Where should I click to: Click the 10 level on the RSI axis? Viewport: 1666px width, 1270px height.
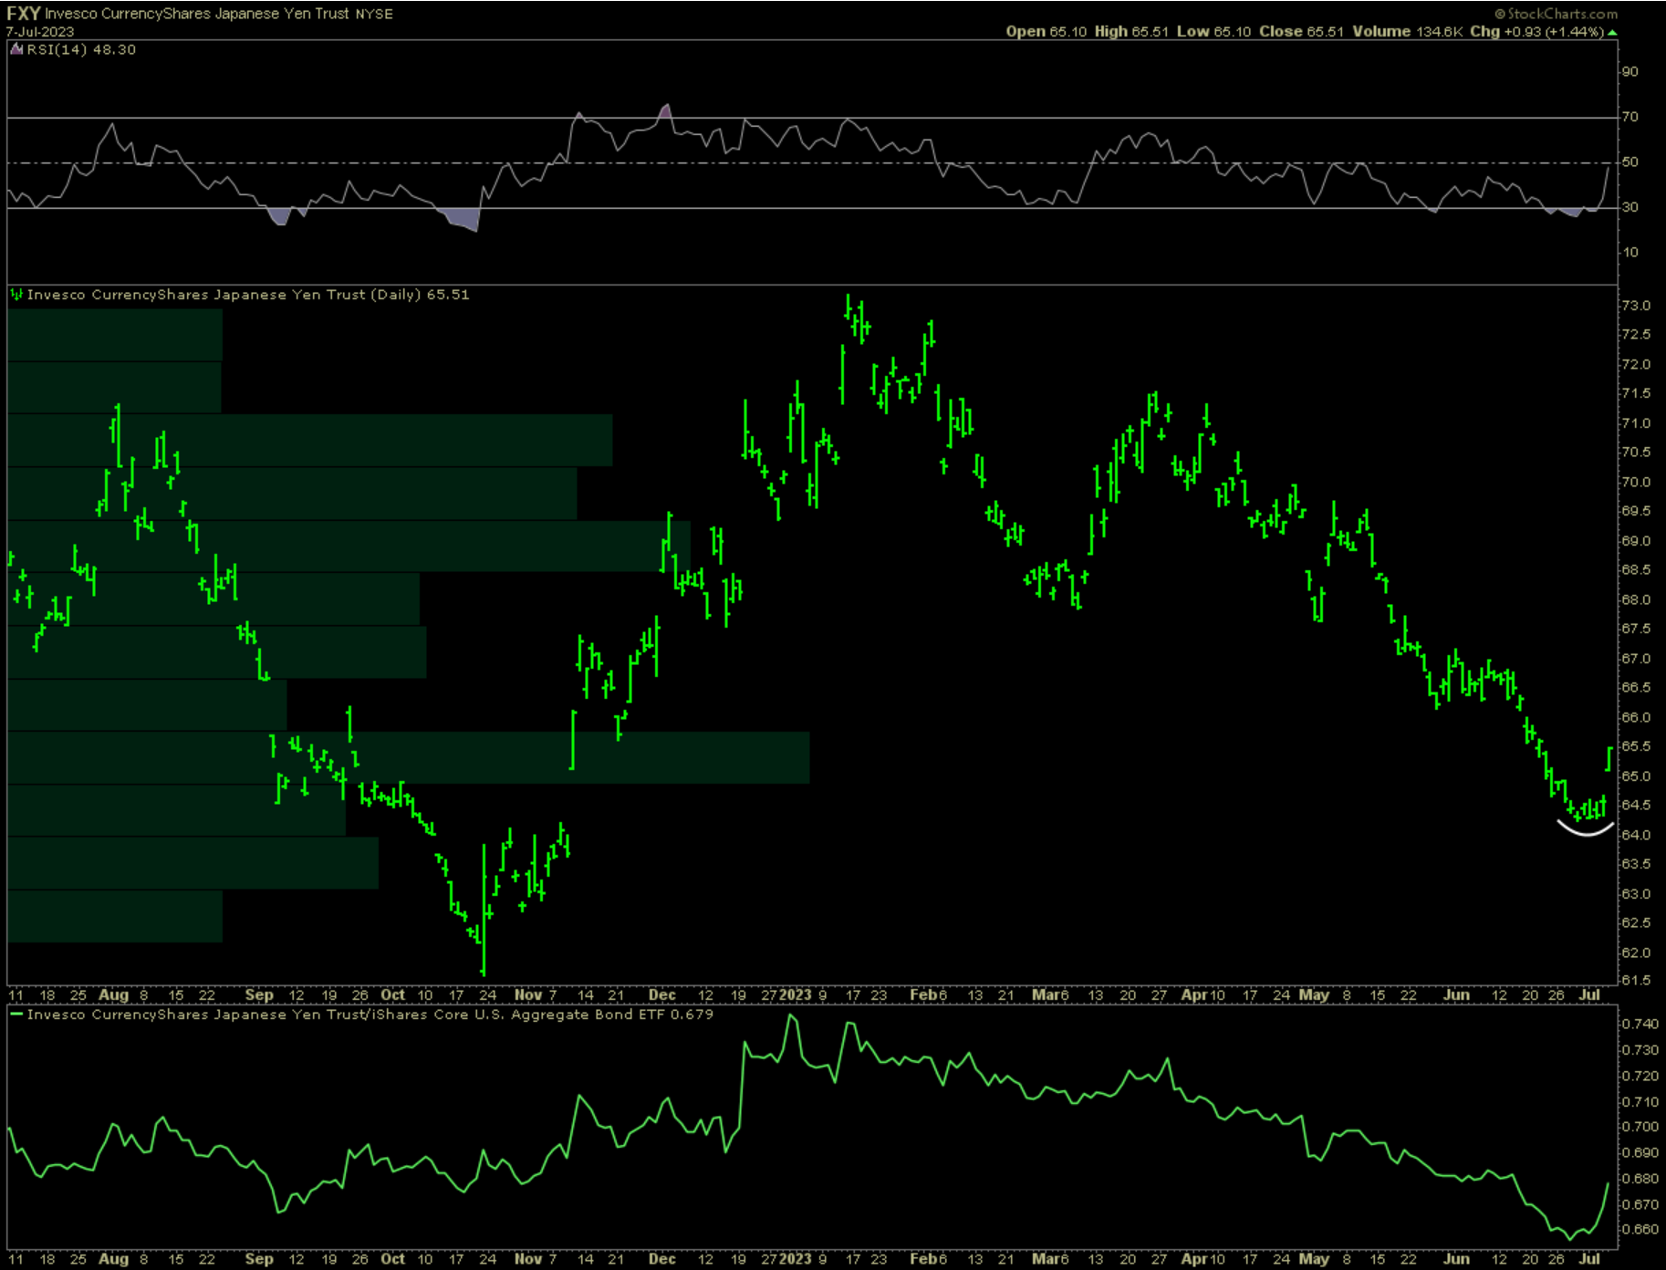click(1630, 252)
